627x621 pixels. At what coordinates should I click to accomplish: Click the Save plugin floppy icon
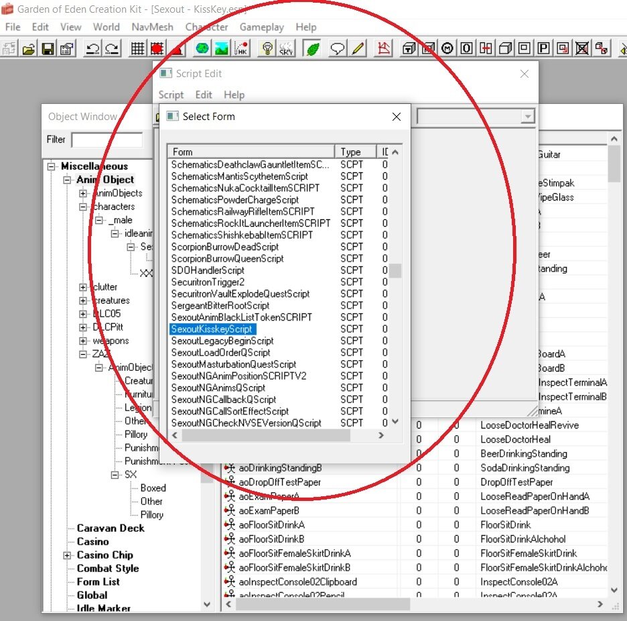click(48, 49)
